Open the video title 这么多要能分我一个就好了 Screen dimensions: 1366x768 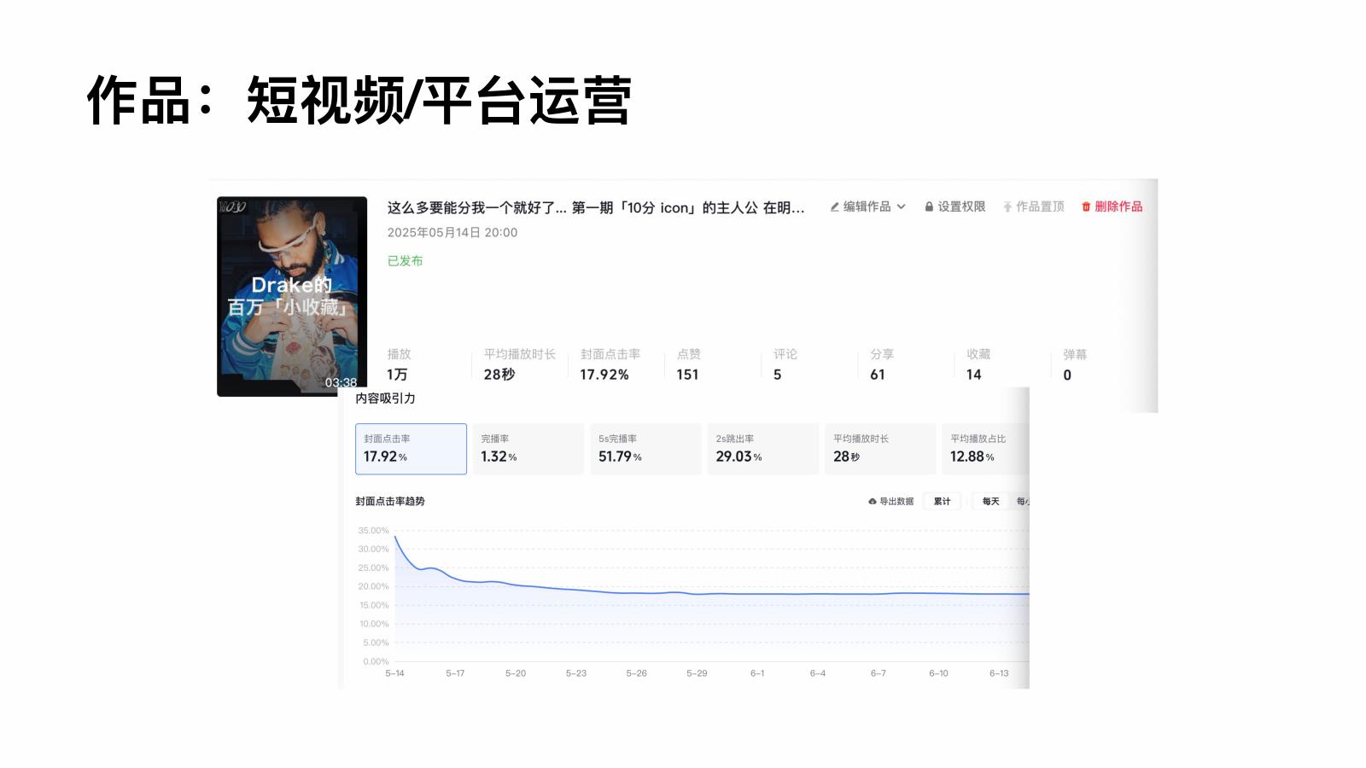click(596, 207)
